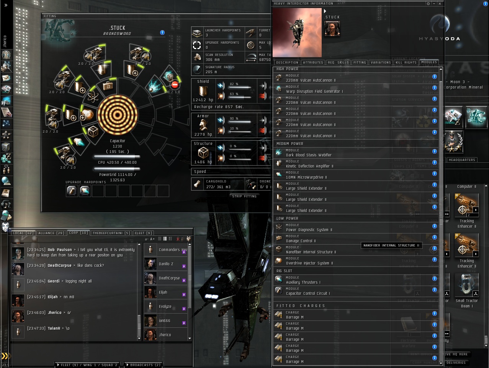
Task: Select the Nanofiber cube slot in fitting wheel
Action: tap(93, 132)
